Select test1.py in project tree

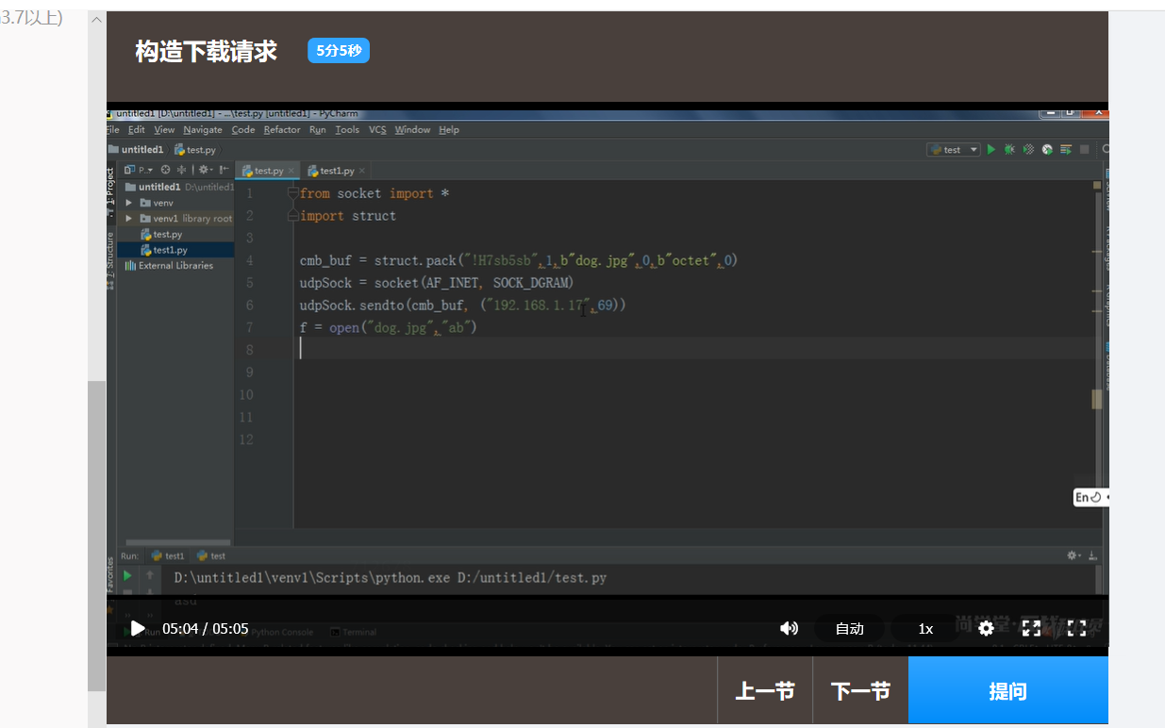pyautogui.click(x=164, y=250)
